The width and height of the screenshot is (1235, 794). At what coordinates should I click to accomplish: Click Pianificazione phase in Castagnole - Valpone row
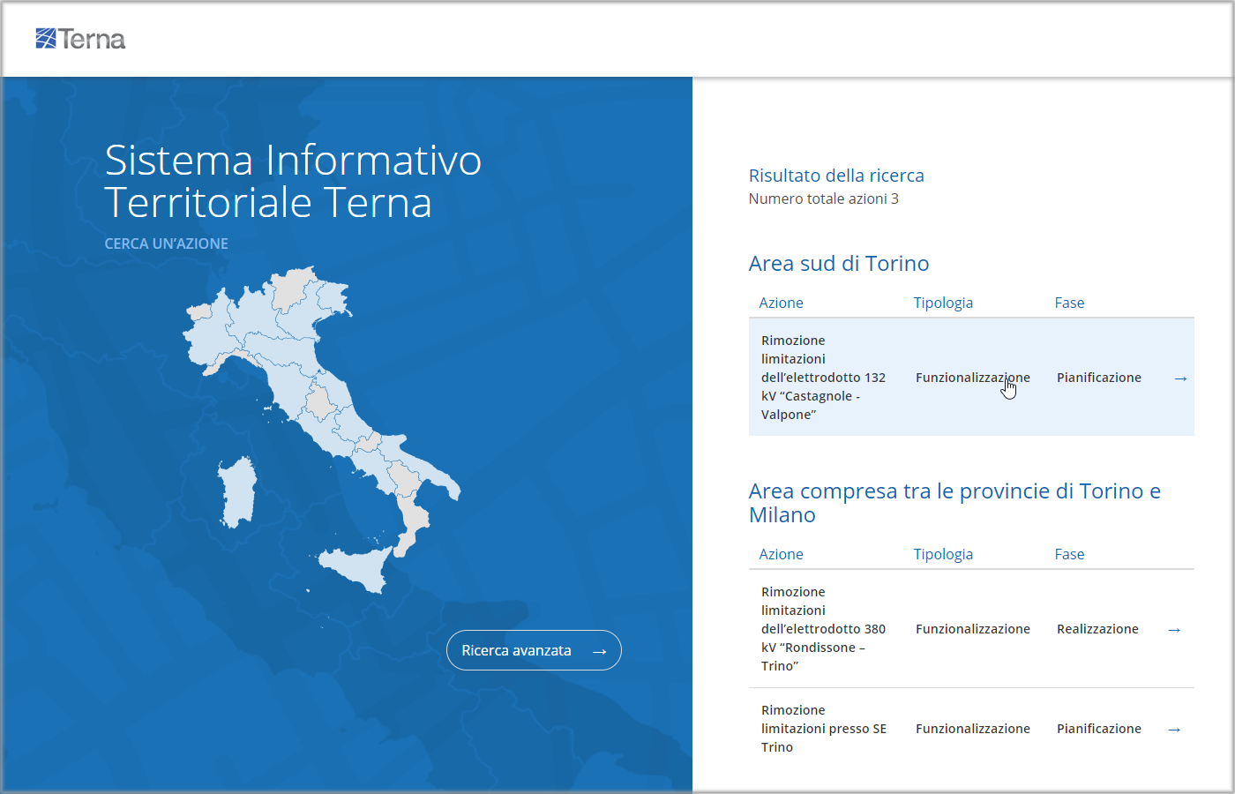tap(1099, 378)
